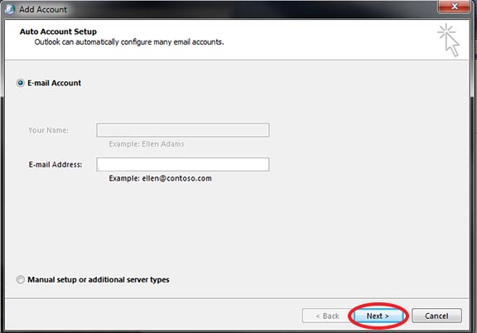Screen dimensions: 477x333
Task: Click the Add Account window title text
Action: point(43,9)
